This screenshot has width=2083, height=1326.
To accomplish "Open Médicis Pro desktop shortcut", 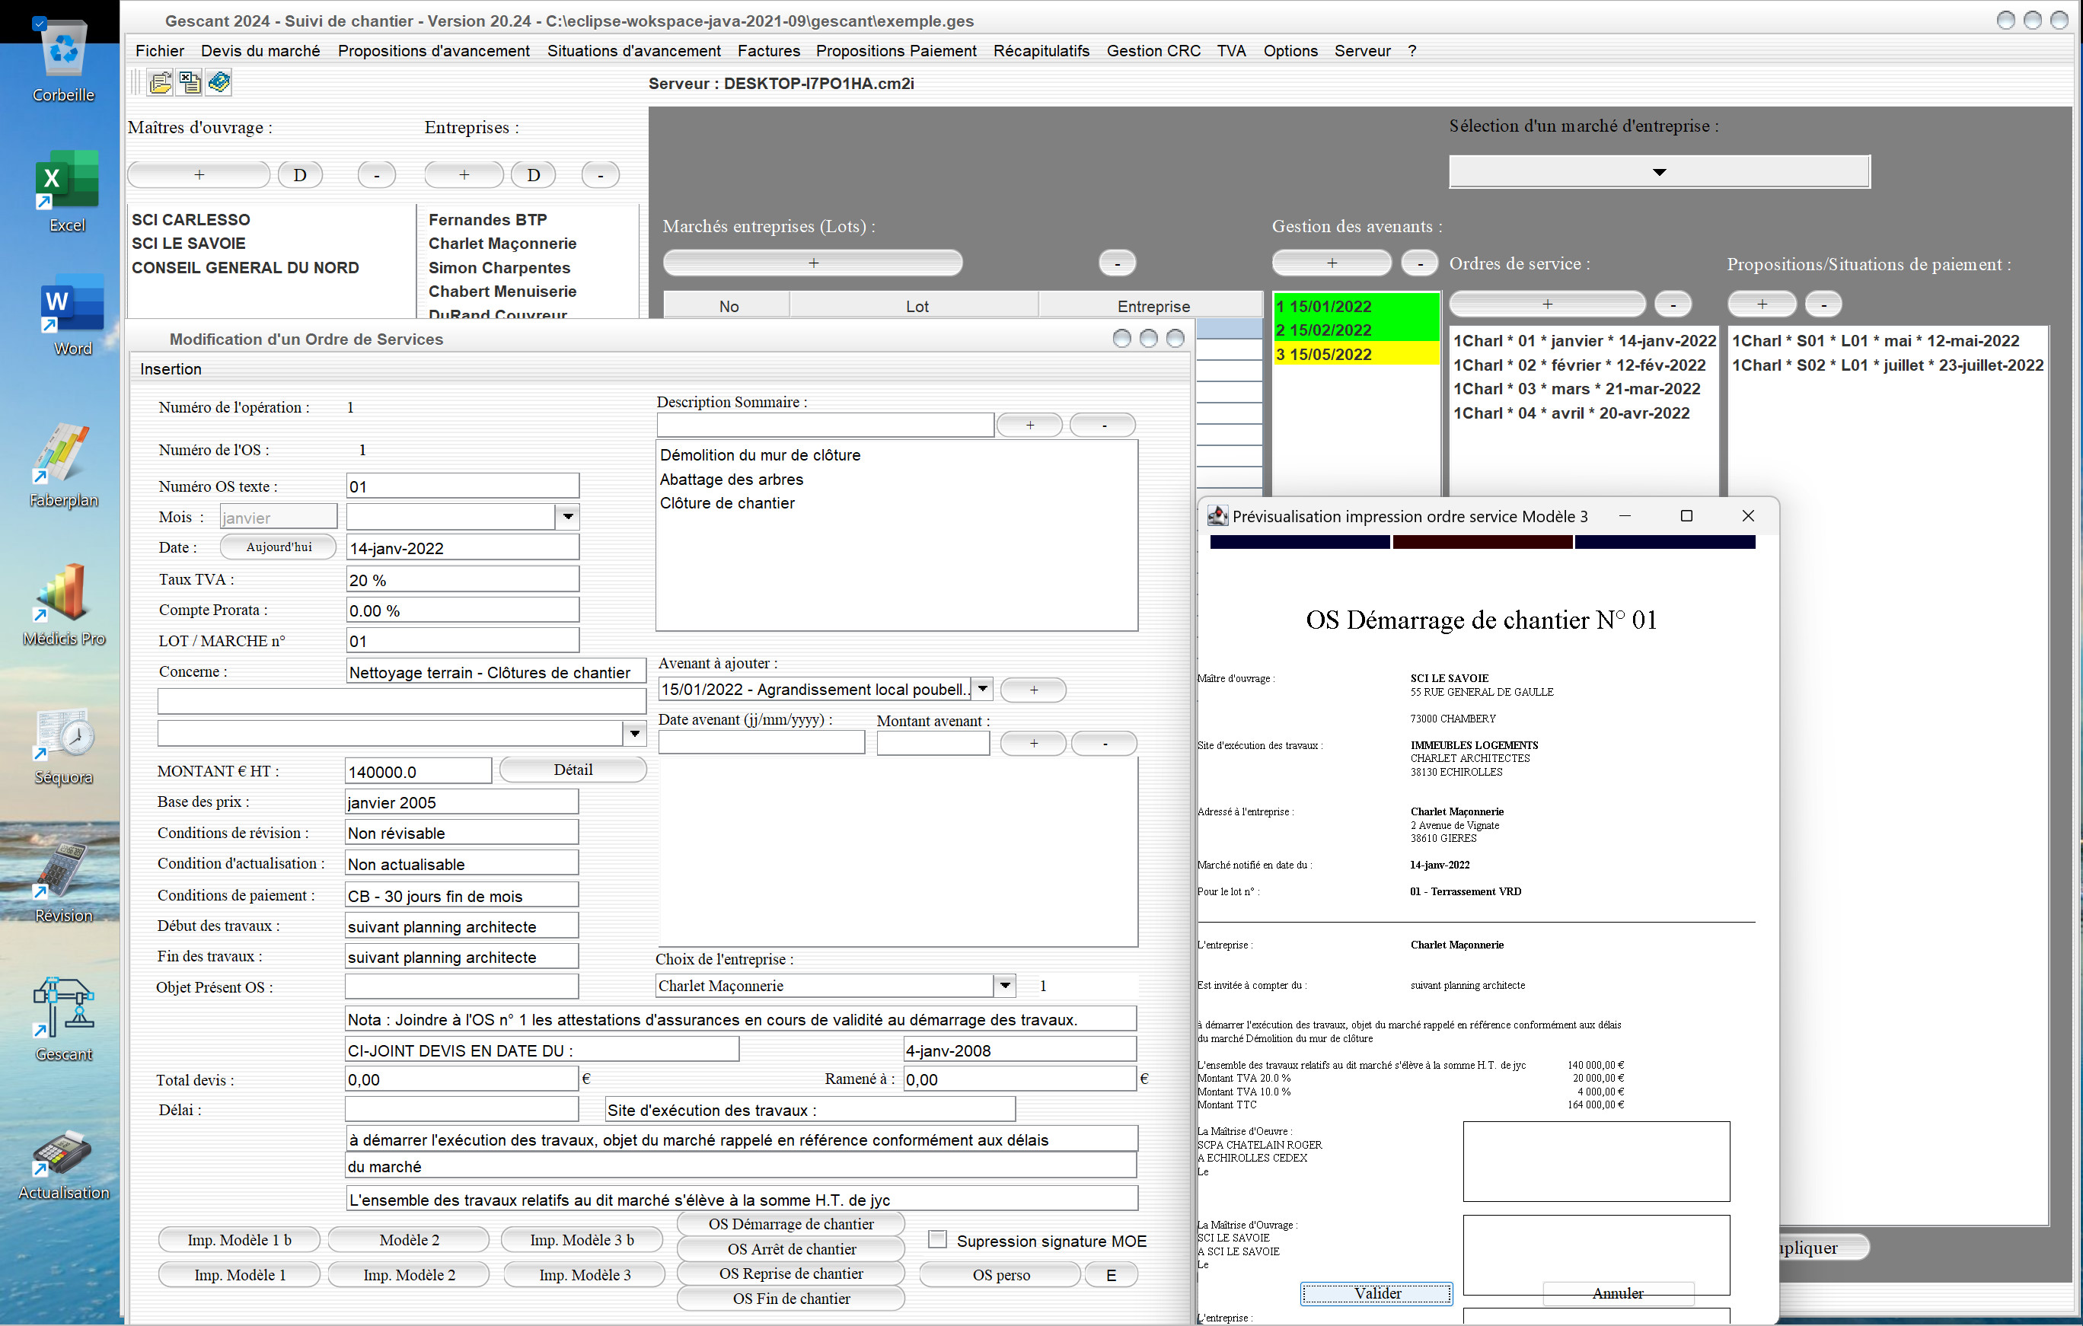I will [x=63, y=604].
